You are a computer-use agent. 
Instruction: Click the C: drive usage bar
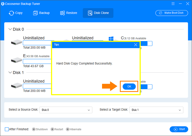tap(146, 44)
